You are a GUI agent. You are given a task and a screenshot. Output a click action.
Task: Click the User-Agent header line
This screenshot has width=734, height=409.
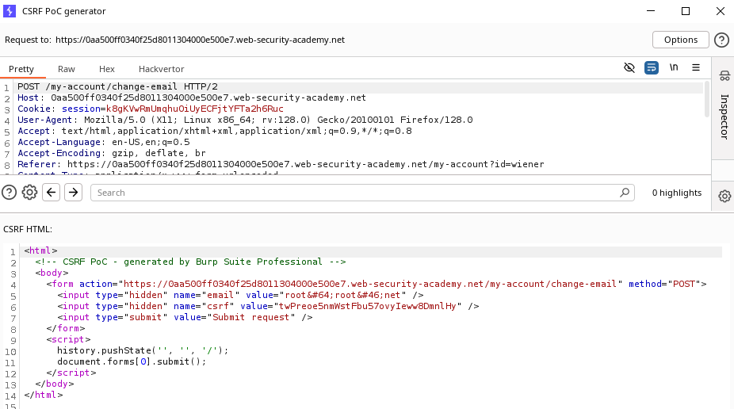(x=245, y=120)
